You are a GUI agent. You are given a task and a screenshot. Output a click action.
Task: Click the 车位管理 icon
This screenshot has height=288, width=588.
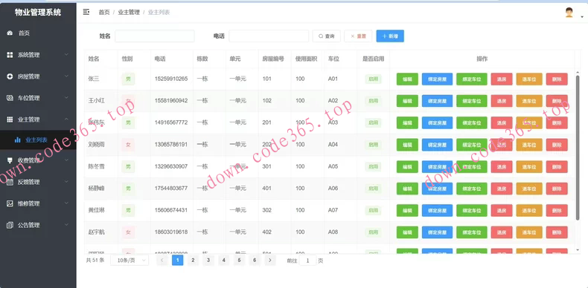tap(10, 98)
